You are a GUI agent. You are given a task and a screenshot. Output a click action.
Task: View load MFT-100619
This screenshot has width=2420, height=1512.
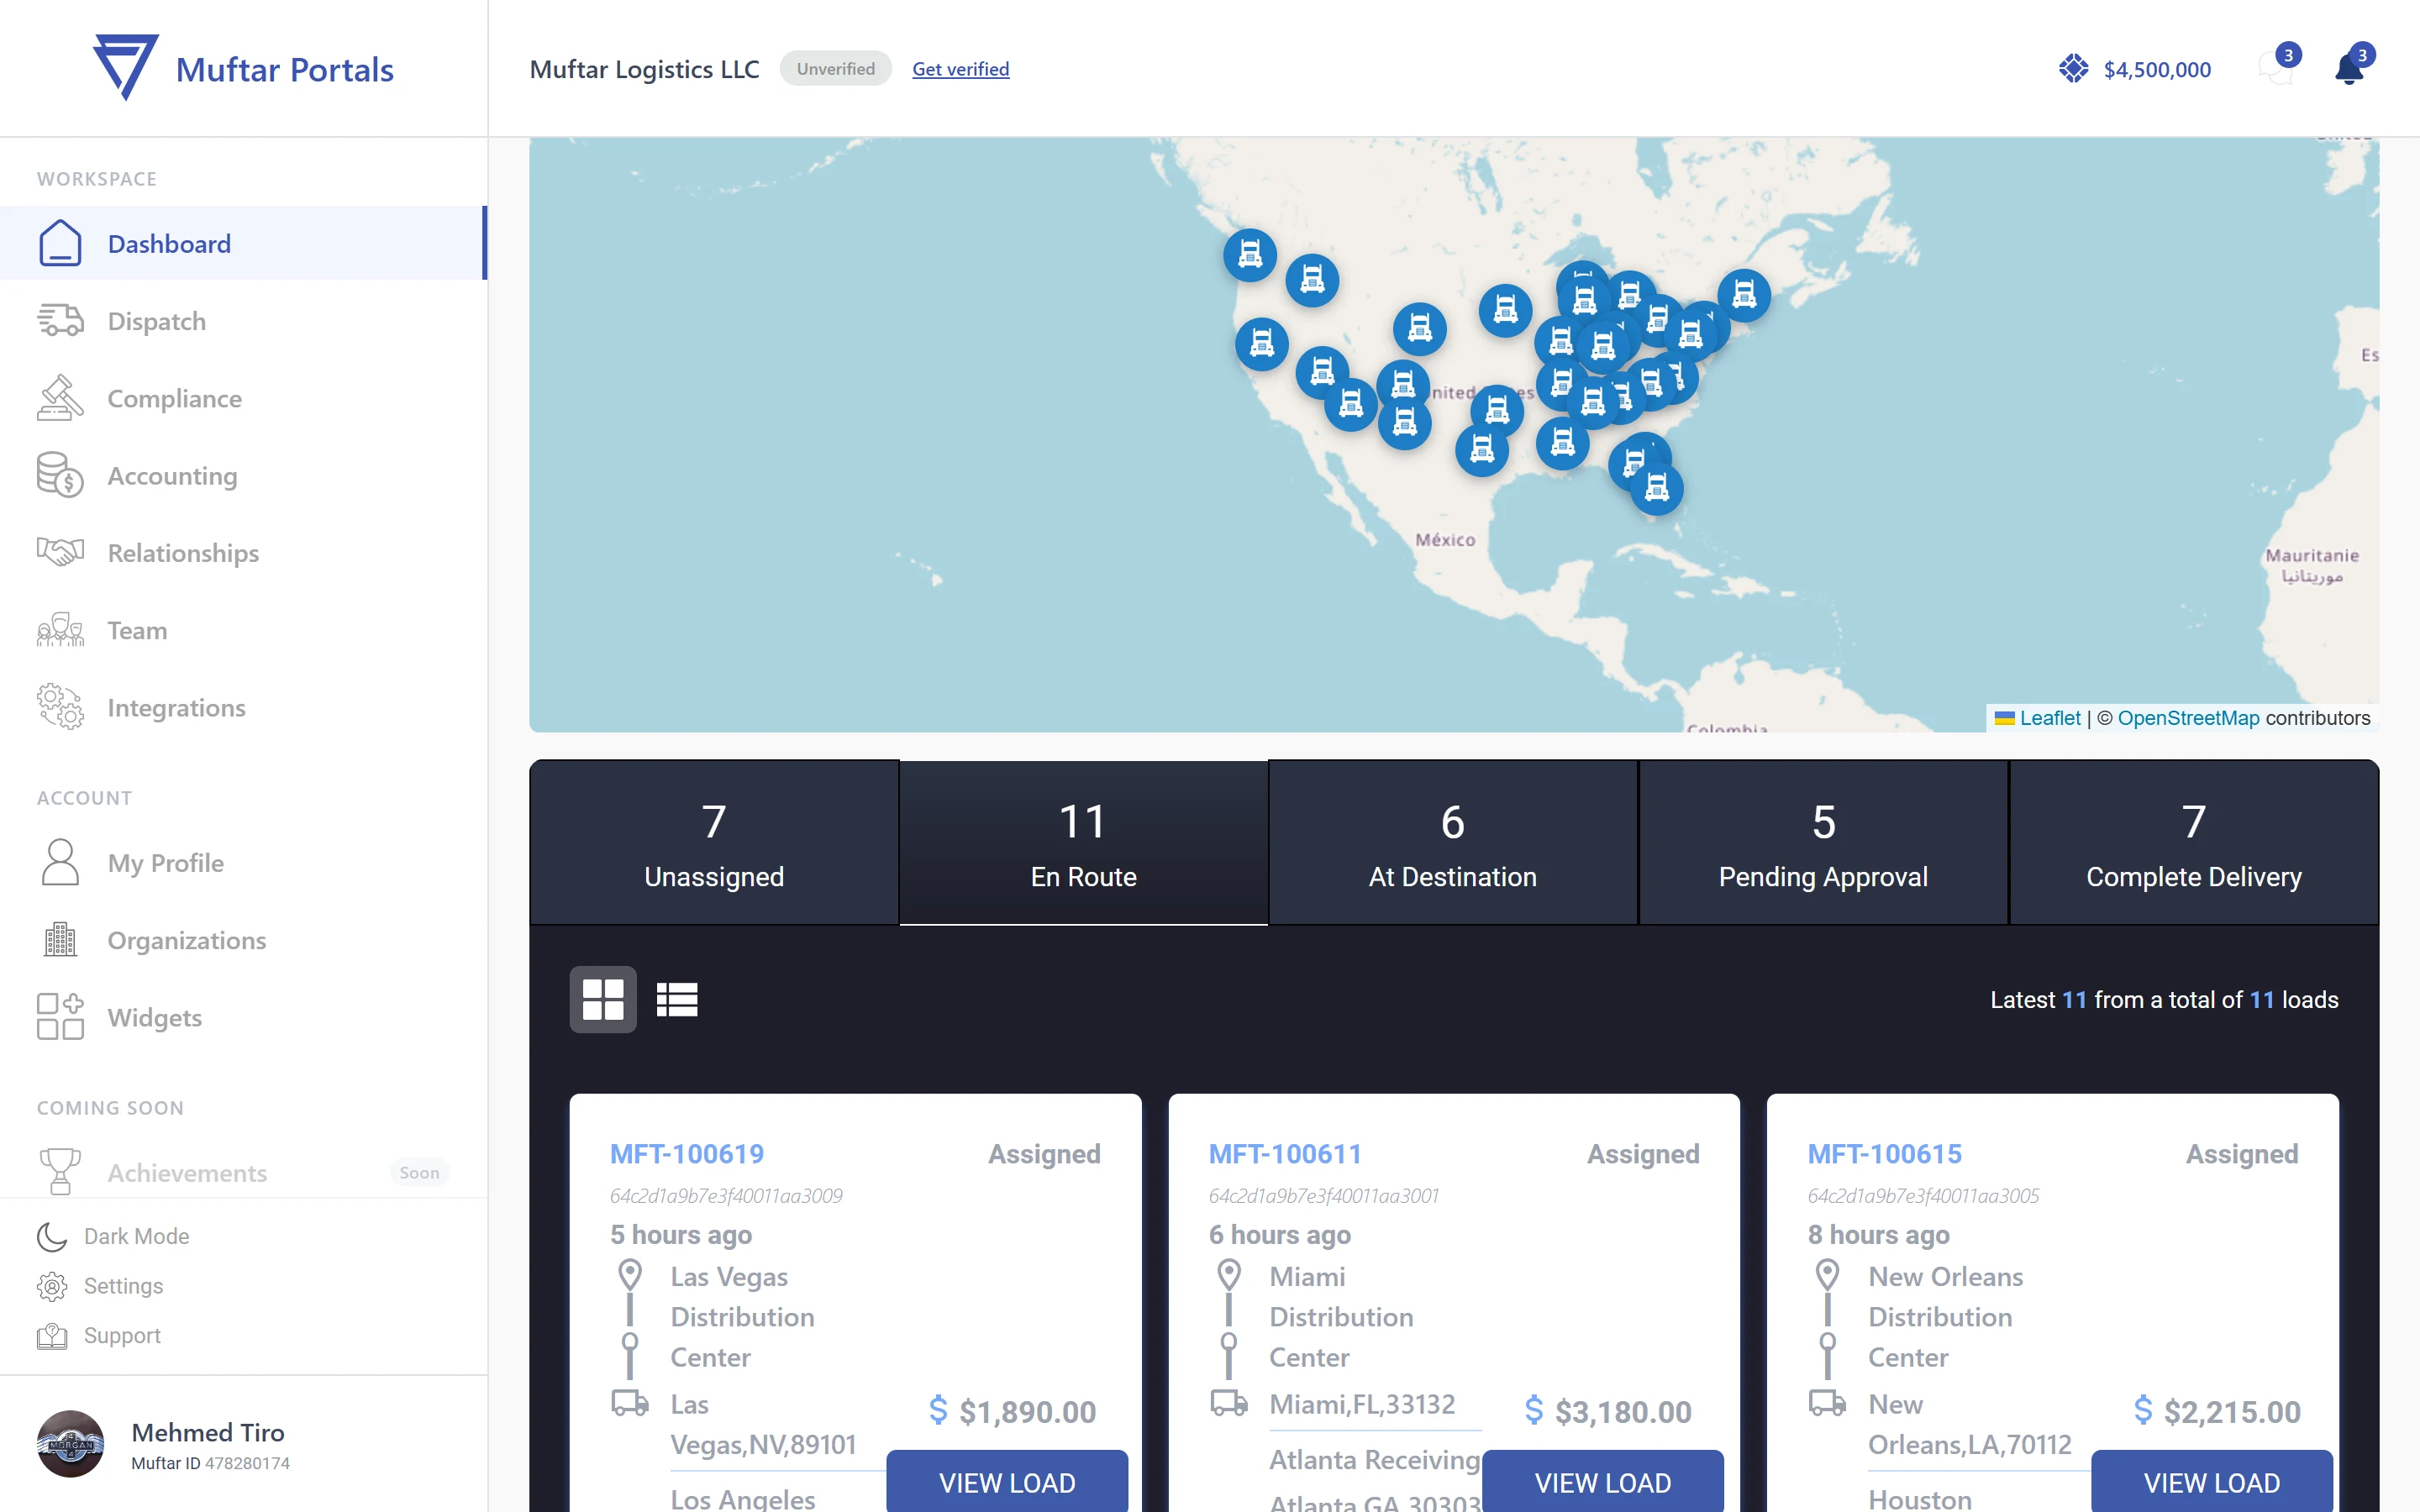[x=1007, y=1481]
